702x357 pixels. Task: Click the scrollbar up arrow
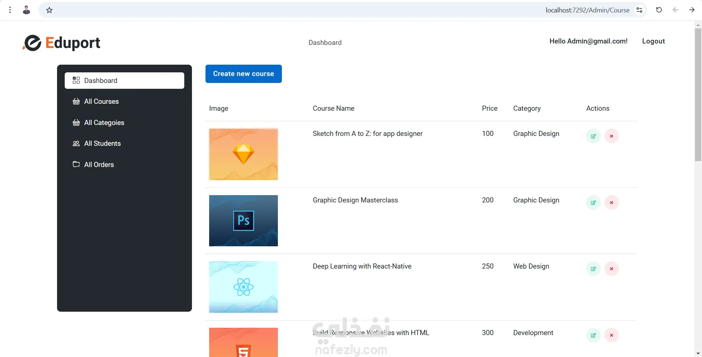tap(698, 25)
